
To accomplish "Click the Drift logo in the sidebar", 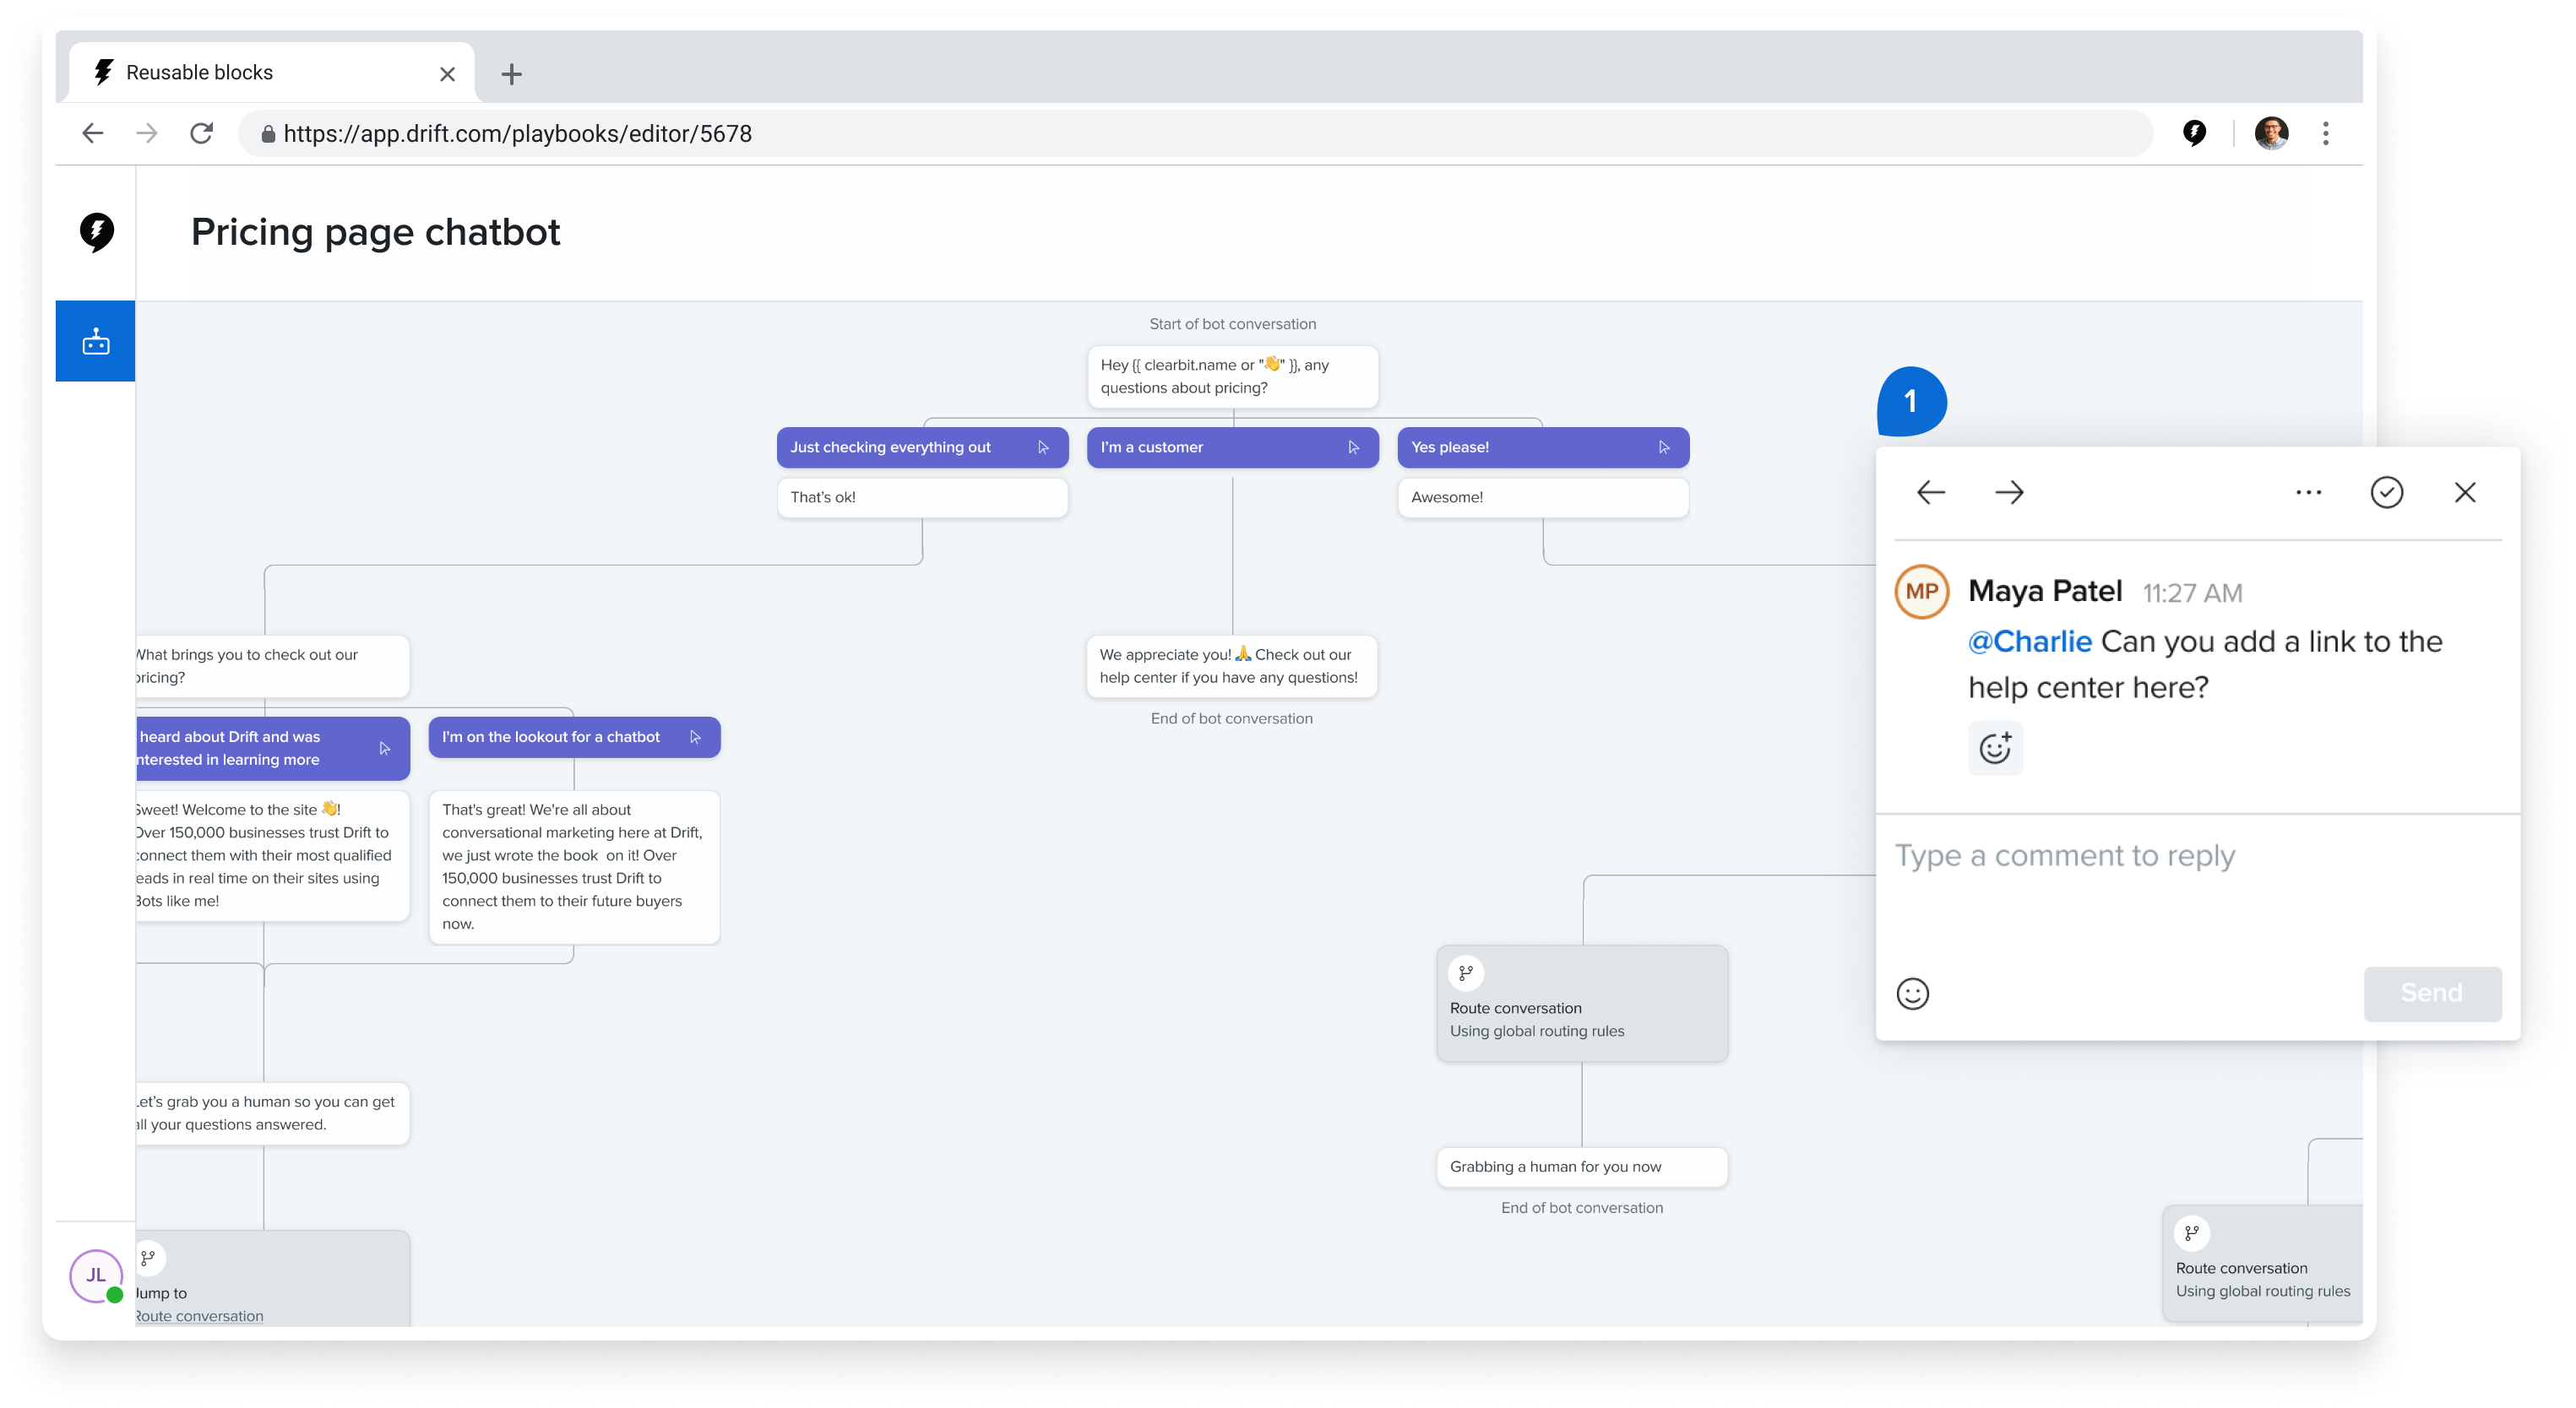I will point(96,232).
